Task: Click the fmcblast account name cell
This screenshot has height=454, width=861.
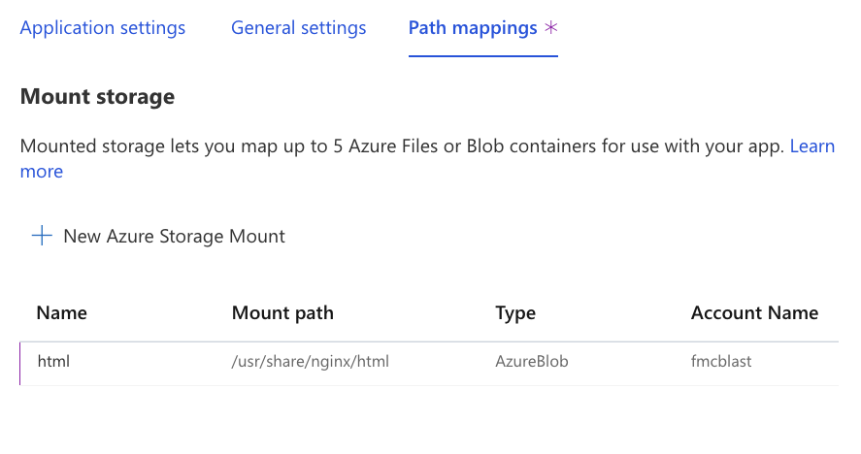Action: click(721, 361)
